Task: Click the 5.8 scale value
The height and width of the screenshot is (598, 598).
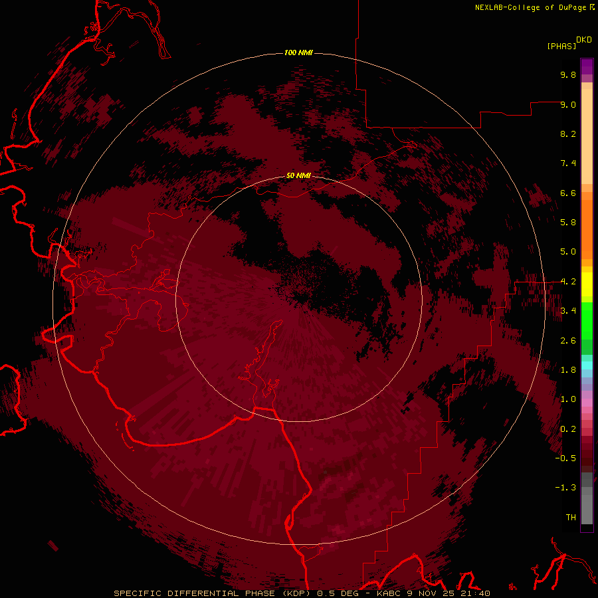Action: [568, 223]
